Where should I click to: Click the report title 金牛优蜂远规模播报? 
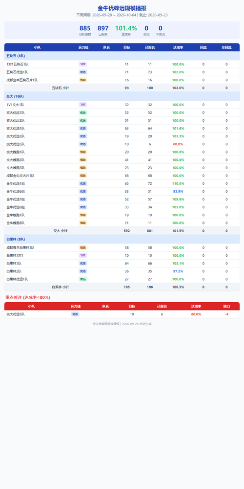(x=122, y=8)
